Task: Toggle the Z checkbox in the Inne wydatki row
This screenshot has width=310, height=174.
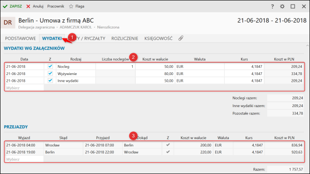Action: pyautogui.click(x=50, y=80)
